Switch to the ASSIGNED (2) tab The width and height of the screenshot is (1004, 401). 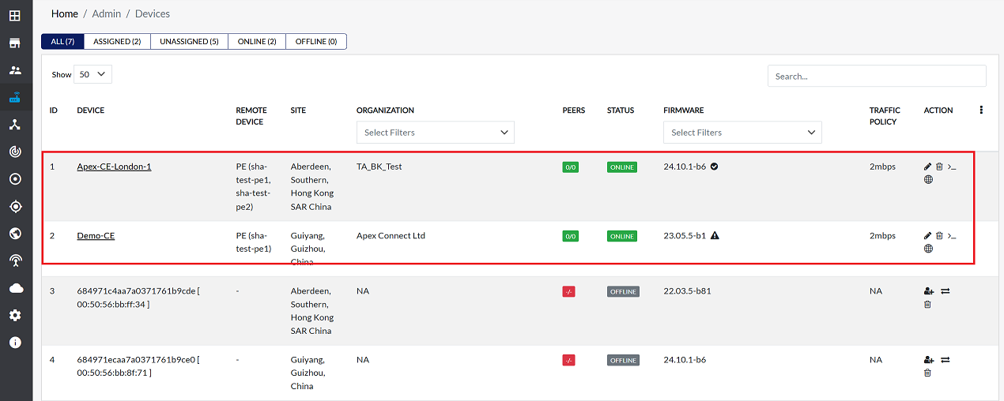click(x=117, y=42)
